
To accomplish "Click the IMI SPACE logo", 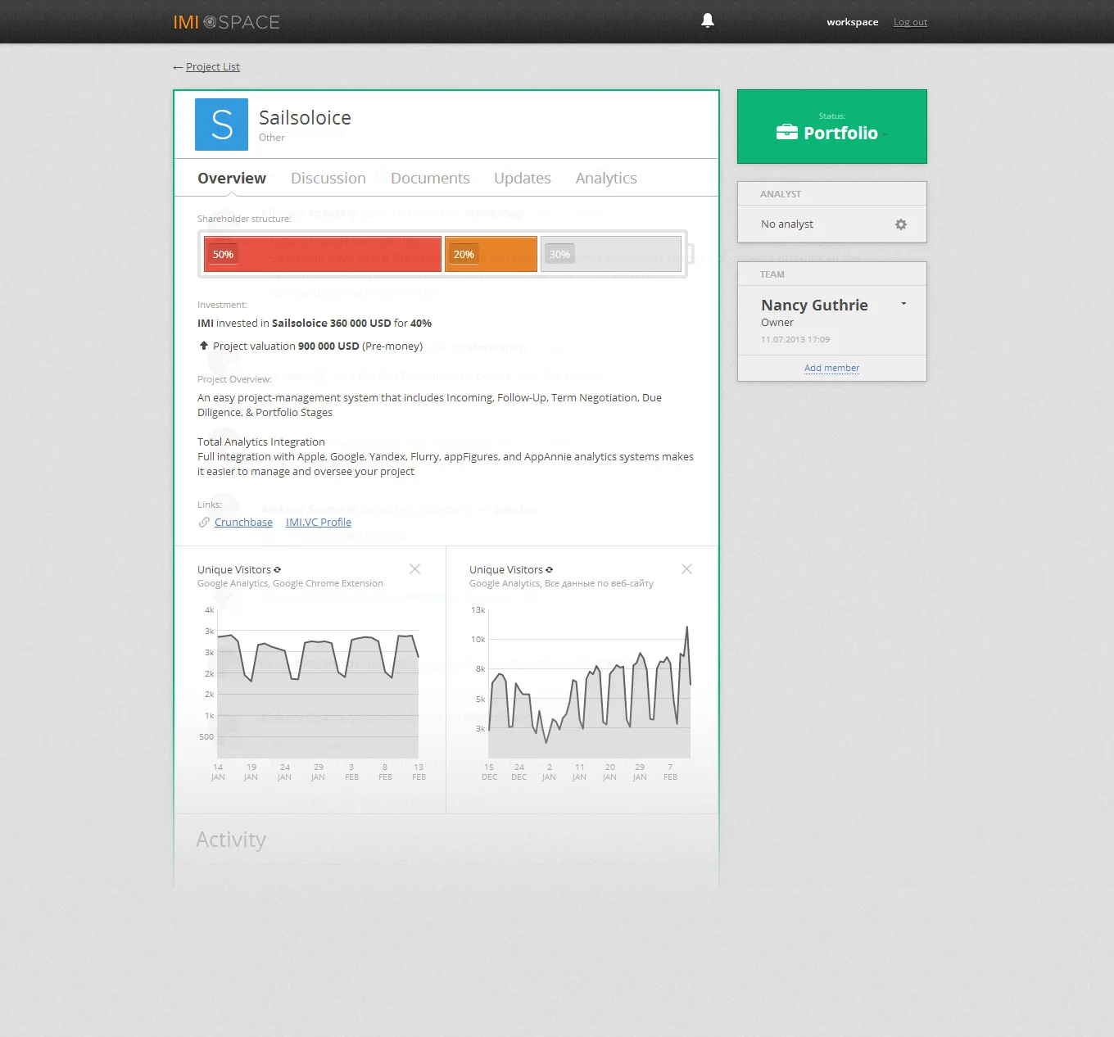I will 226,22.
